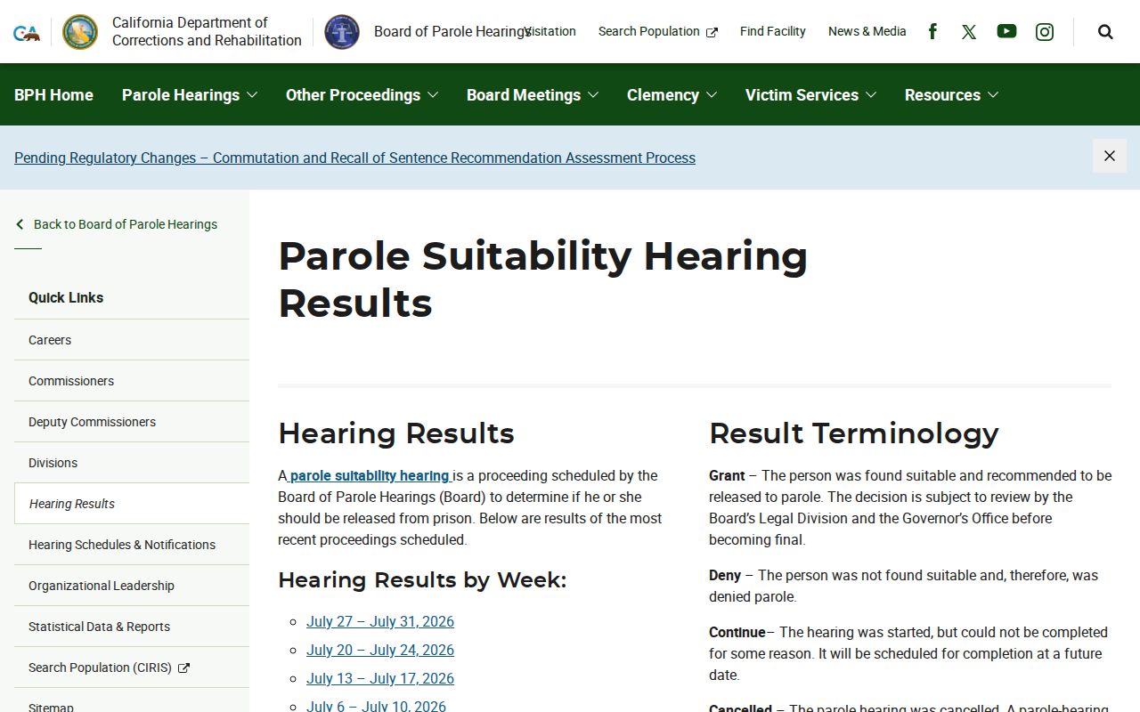Screen dimensions: 1140x712
Task: Click the external link icon beside Search Population
Action: click(712, 32)
